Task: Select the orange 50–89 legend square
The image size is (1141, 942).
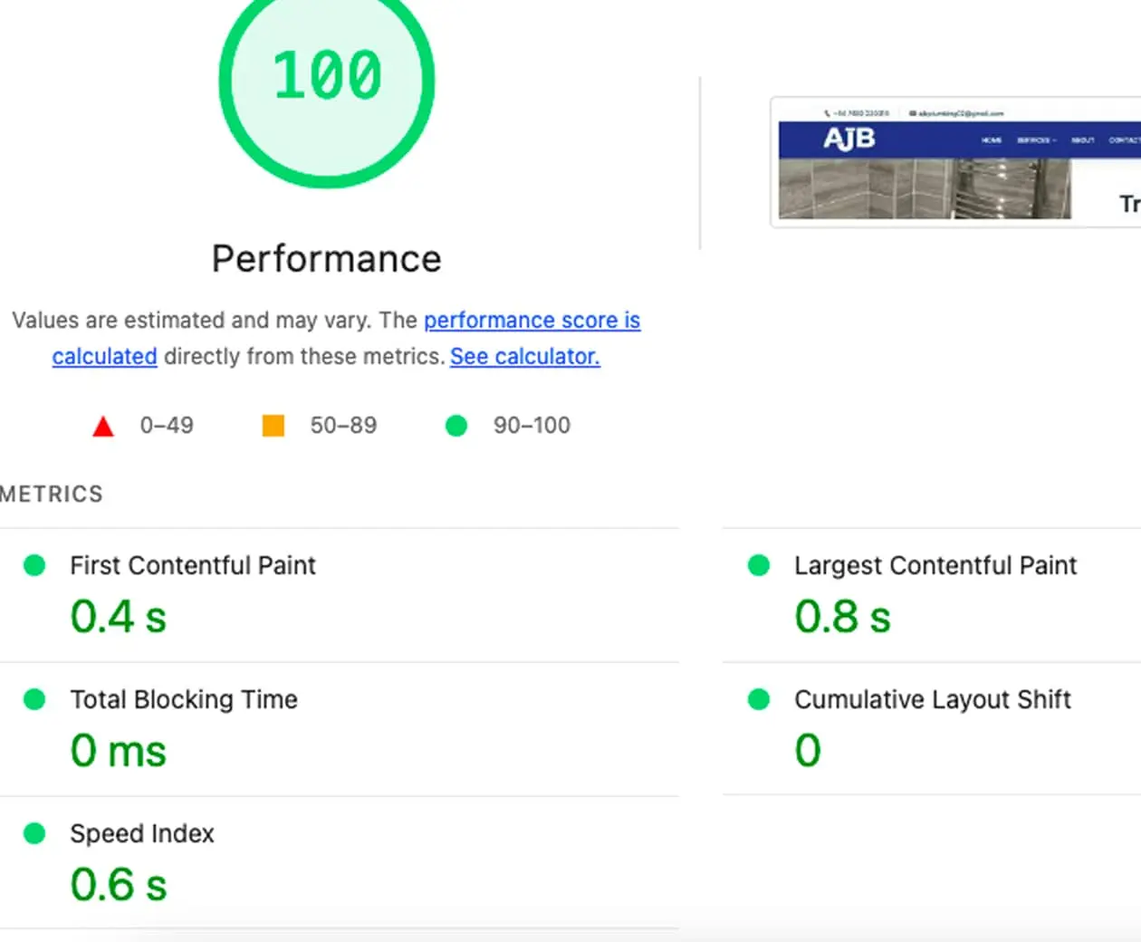Action: (x=273, y=425)
